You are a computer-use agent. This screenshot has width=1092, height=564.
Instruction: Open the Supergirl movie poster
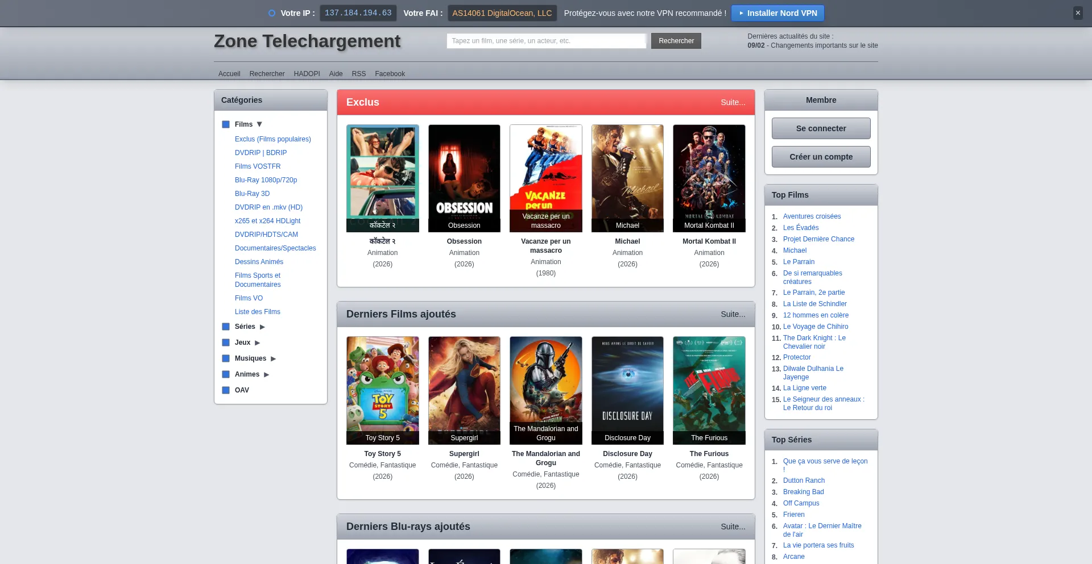coord(464,390)
